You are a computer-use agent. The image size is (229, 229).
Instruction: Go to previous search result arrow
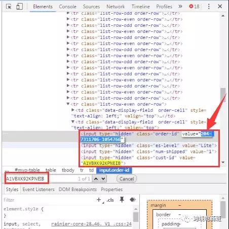pyautogui.click(x=96, y=178)
